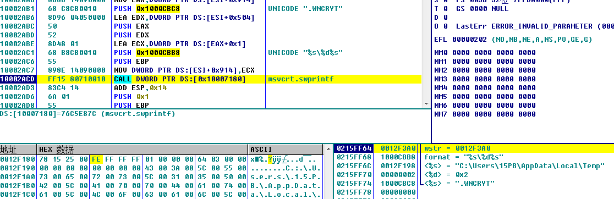This screenshot has height=199, width=614.
Task: Select the EFL 00000202 register line
Action: [513, 40]
